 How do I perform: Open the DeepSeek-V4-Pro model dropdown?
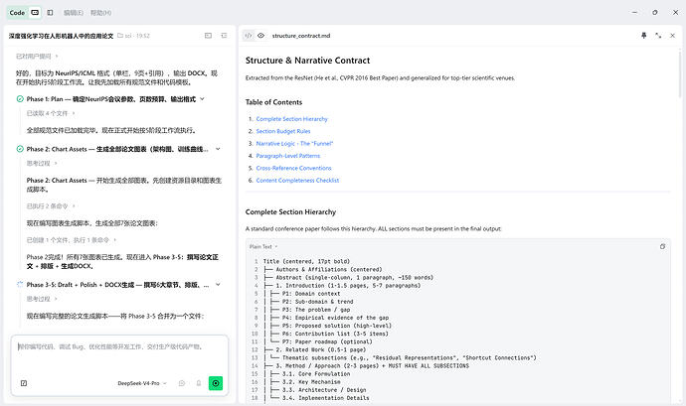142,383
